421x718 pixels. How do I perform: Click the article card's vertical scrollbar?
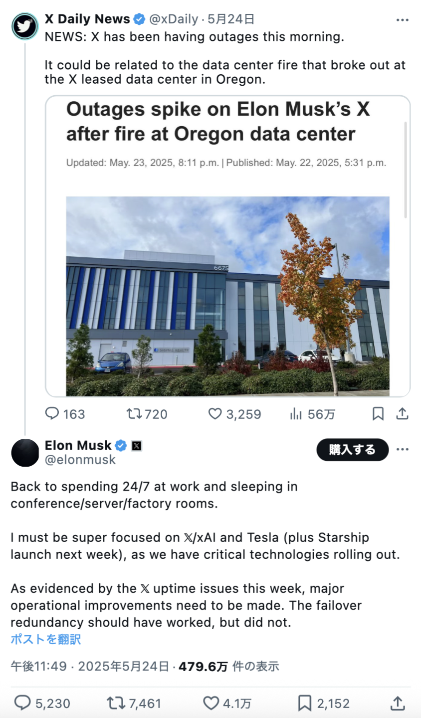tap(405, 170)
